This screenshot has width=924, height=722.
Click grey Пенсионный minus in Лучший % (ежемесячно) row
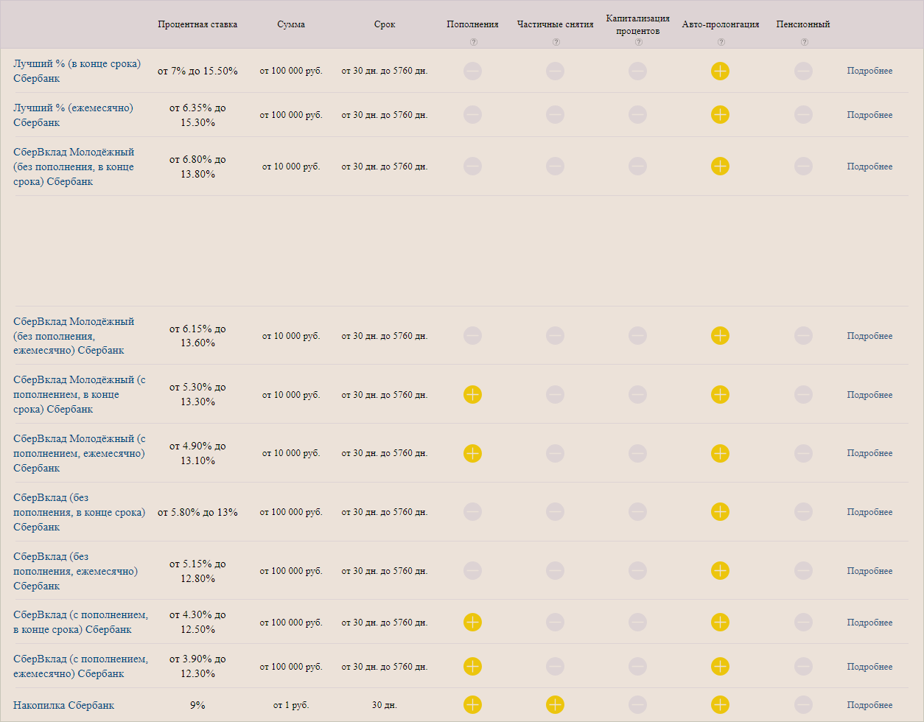tap(803, 115)
